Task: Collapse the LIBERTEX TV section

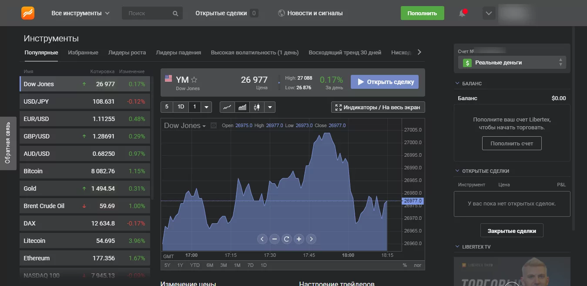Action: point(457,247)
